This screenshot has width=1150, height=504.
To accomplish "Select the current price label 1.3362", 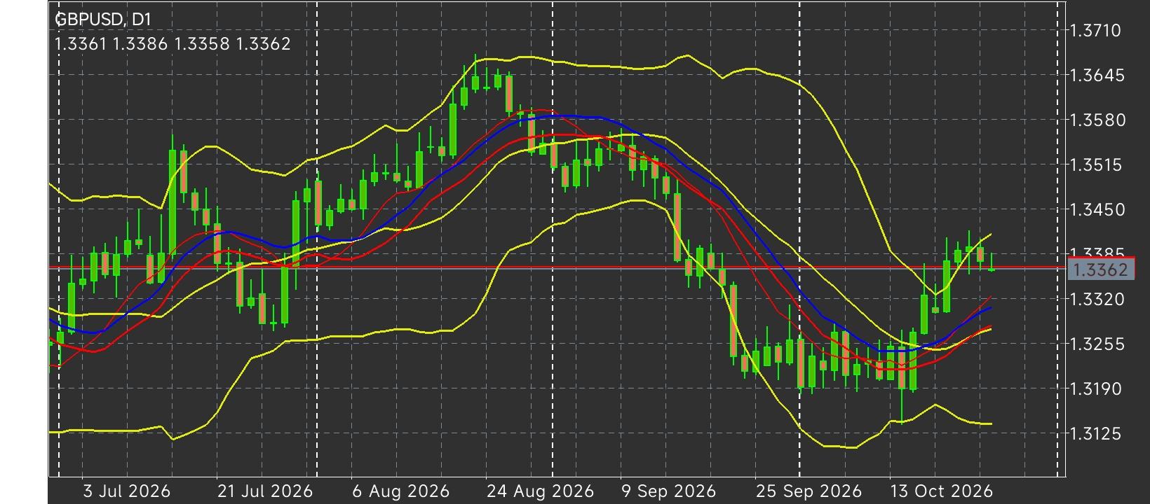I will pyautogui.click(x=1100, y=269).
